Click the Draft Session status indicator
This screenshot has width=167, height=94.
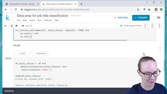point(131,26)
